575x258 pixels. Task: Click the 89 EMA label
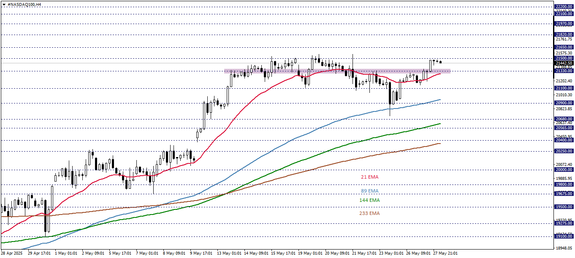point(369,191)
